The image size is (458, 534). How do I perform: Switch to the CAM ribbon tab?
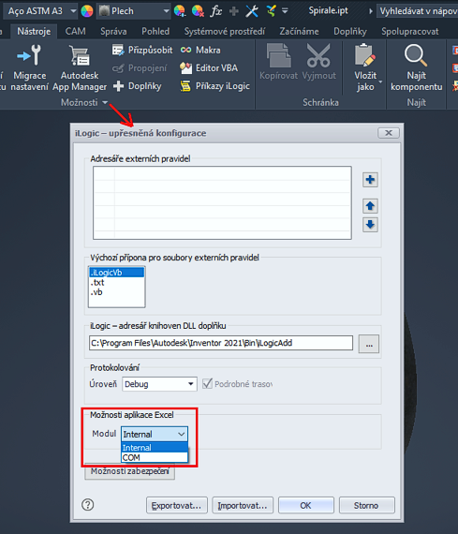click(x=75, y=31)
